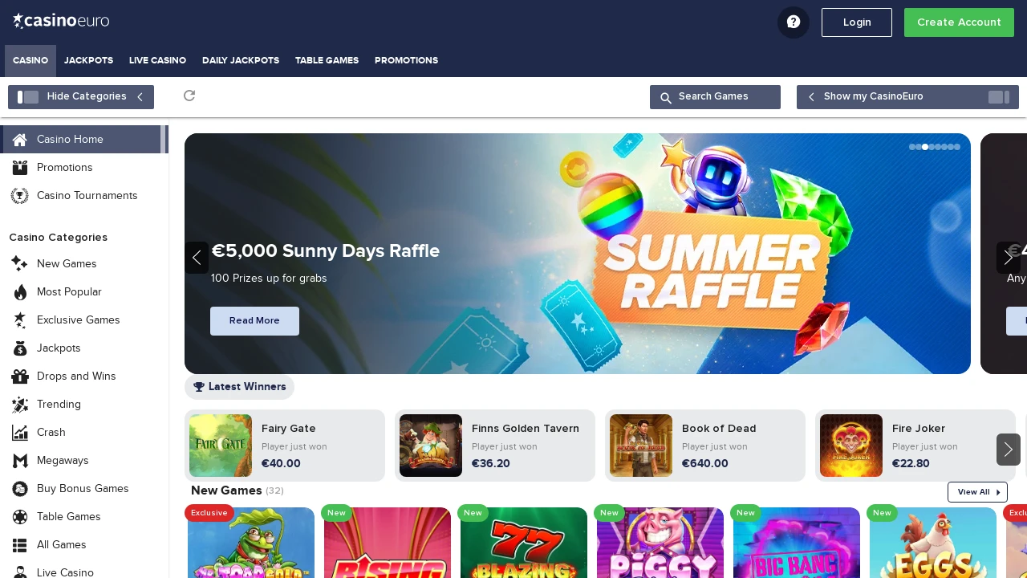Click the help question mark icon
This screenshot has height=578, width=1027.
click(793, 22)
